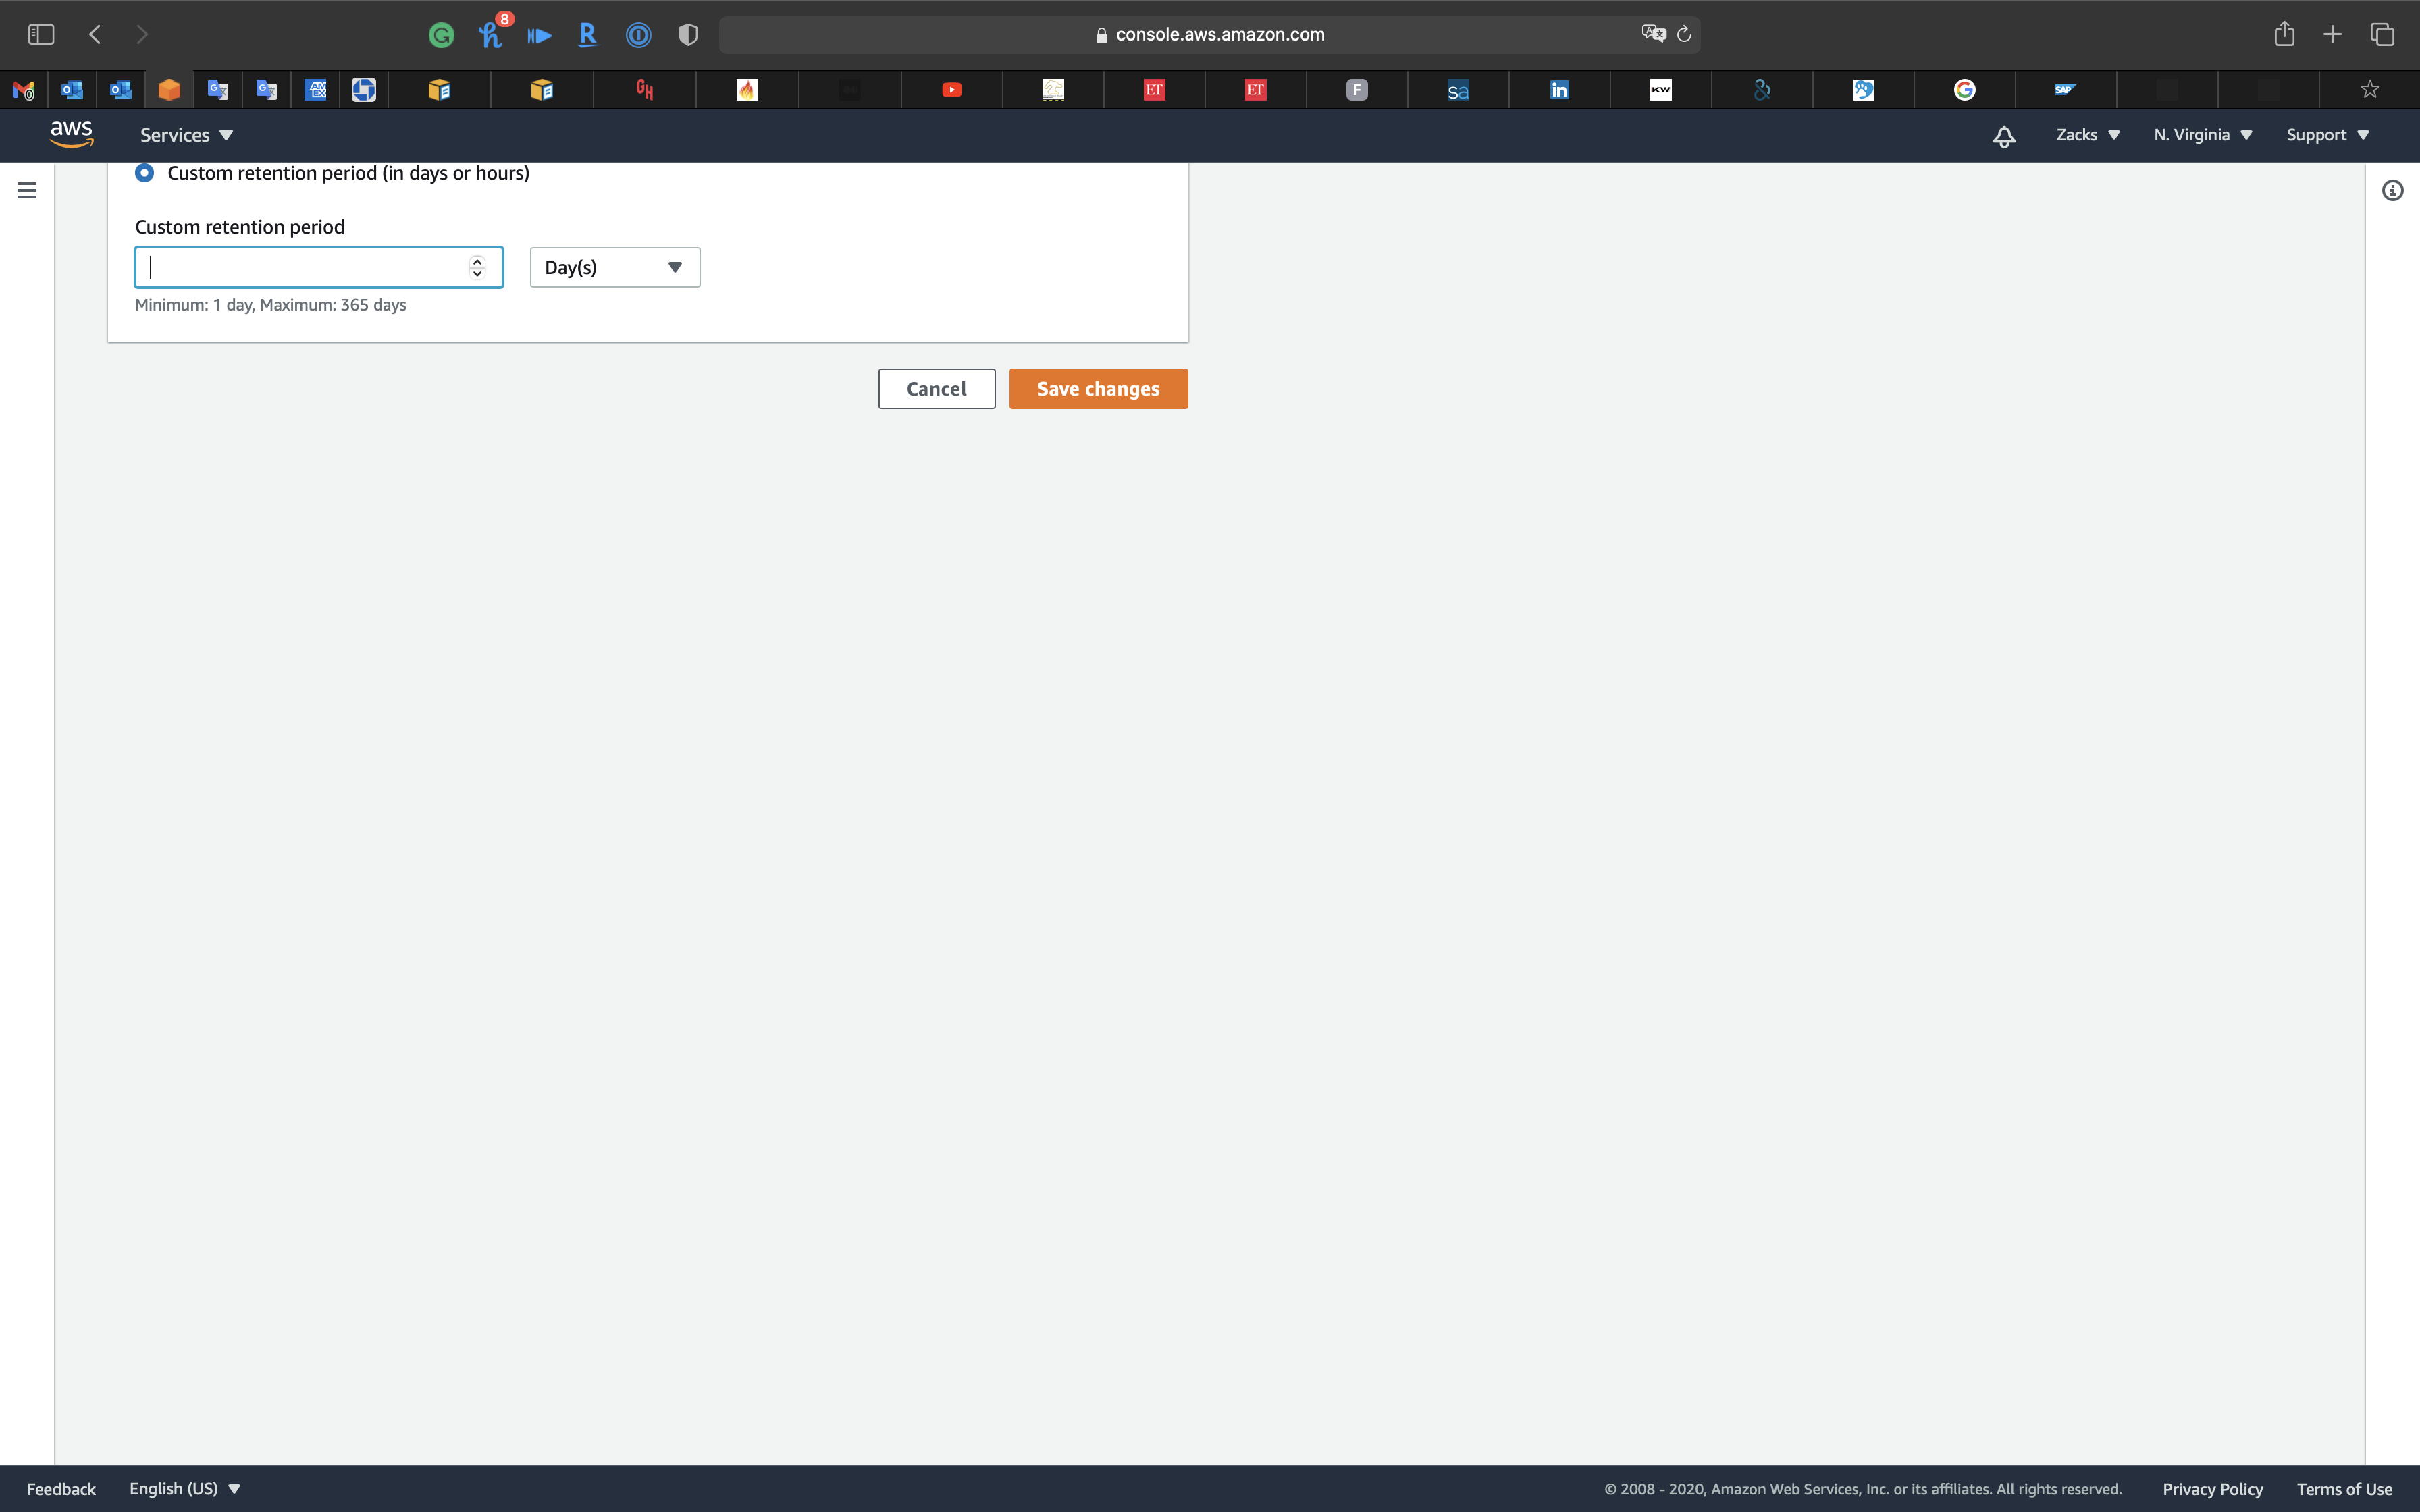Click the Grammarly extension icon
This screenshot has width=2420, height=1512.
(441, 35)
